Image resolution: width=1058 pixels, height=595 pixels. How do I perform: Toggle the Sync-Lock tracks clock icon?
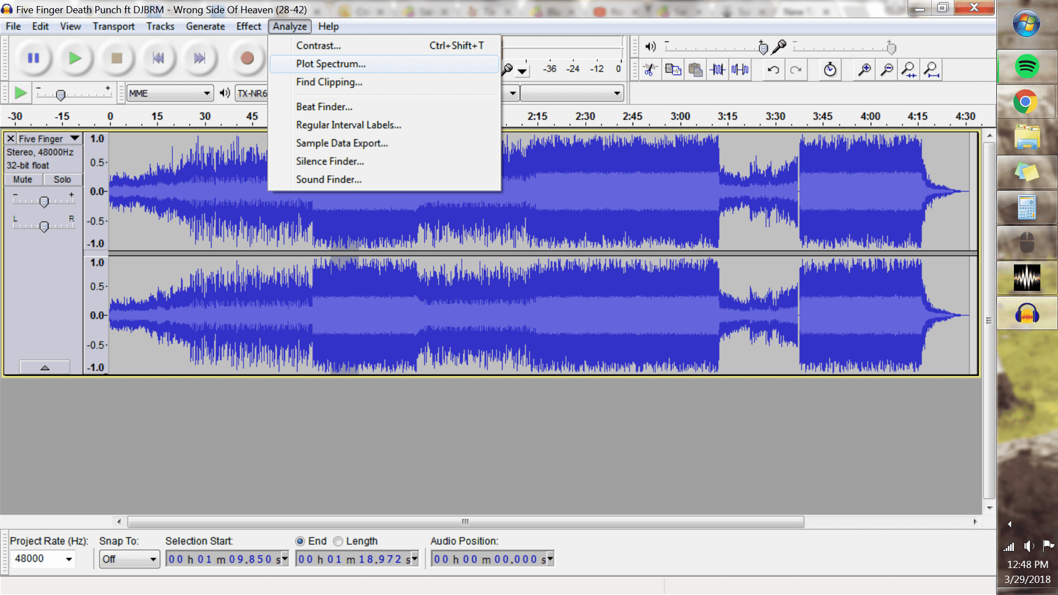[x=830, y=69]
